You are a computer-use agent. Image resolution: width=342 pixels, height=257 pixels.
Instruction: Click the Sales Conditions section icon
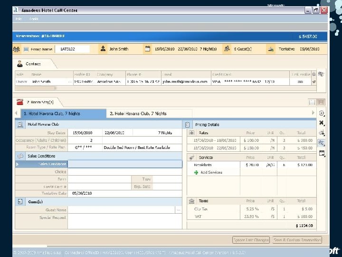tap(20, 156)
